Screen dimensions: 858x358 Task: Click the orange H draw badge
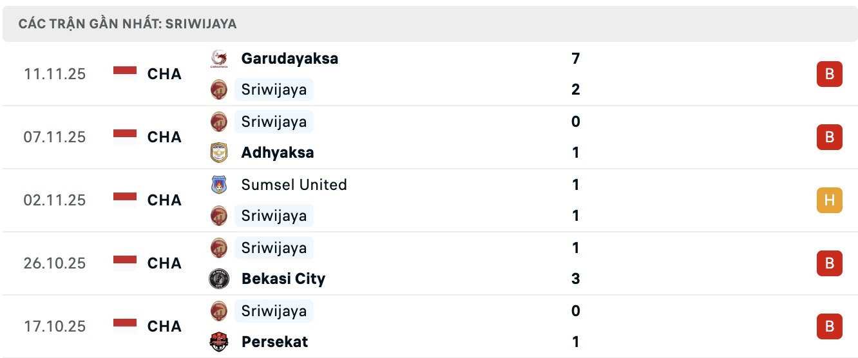tap(829, 200)
